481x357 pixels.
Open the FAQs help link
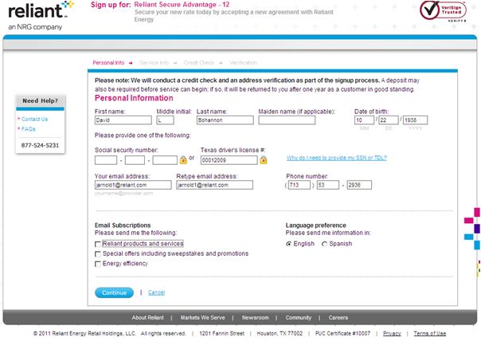(x=29, y=129)
